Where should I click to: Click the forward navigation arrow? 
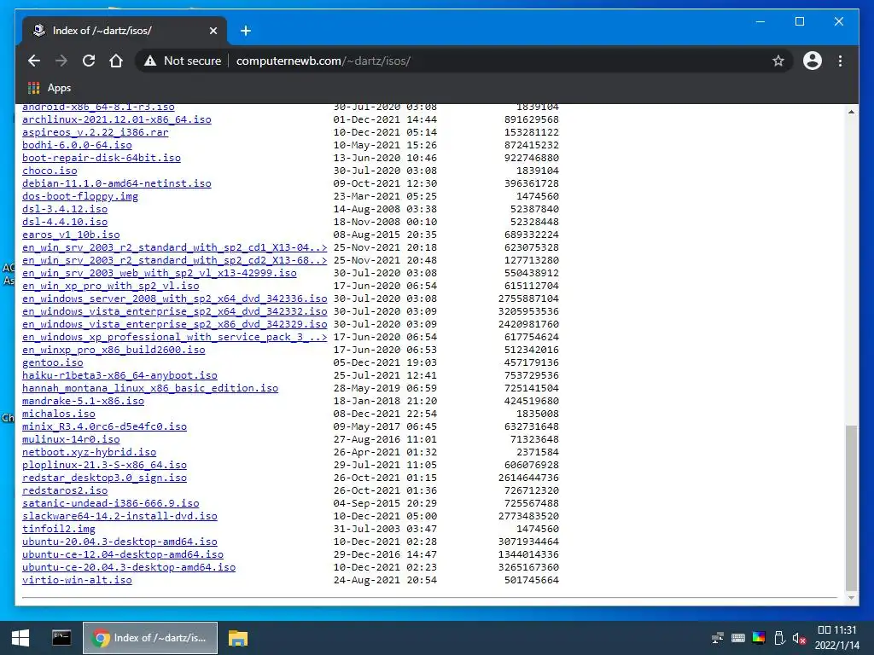click(61, 61)
